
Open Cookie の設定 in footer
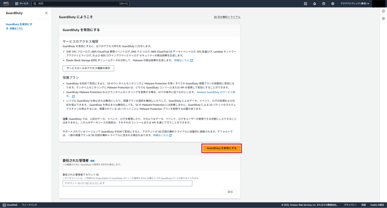coord(377,205)
